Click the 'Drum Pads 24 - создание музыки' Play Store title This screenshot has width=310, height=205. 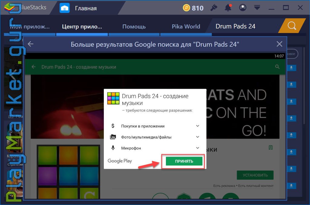click(x=79, y=67)
